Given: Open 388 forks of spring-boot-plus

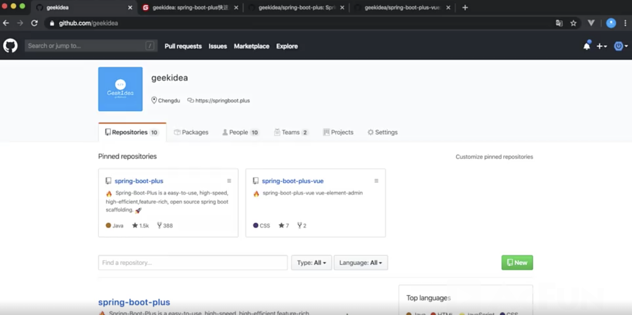Looking at the screenshot, I should 165,226.
